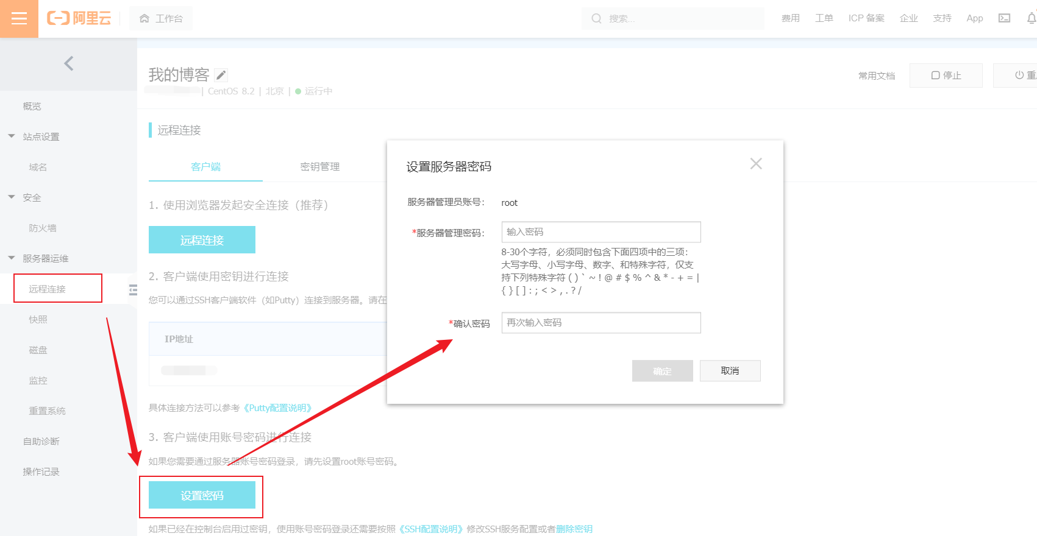The width and height of the screenshot is (1037, 536).
Task: Click the 设置密码 button
Action: pos(202,495)
